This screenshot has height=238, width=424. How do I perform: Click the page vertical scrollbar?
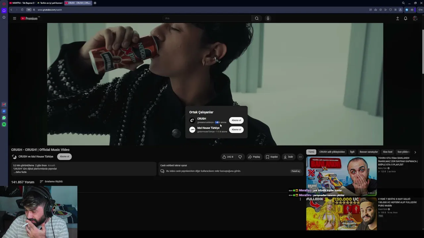click(423, 51)
